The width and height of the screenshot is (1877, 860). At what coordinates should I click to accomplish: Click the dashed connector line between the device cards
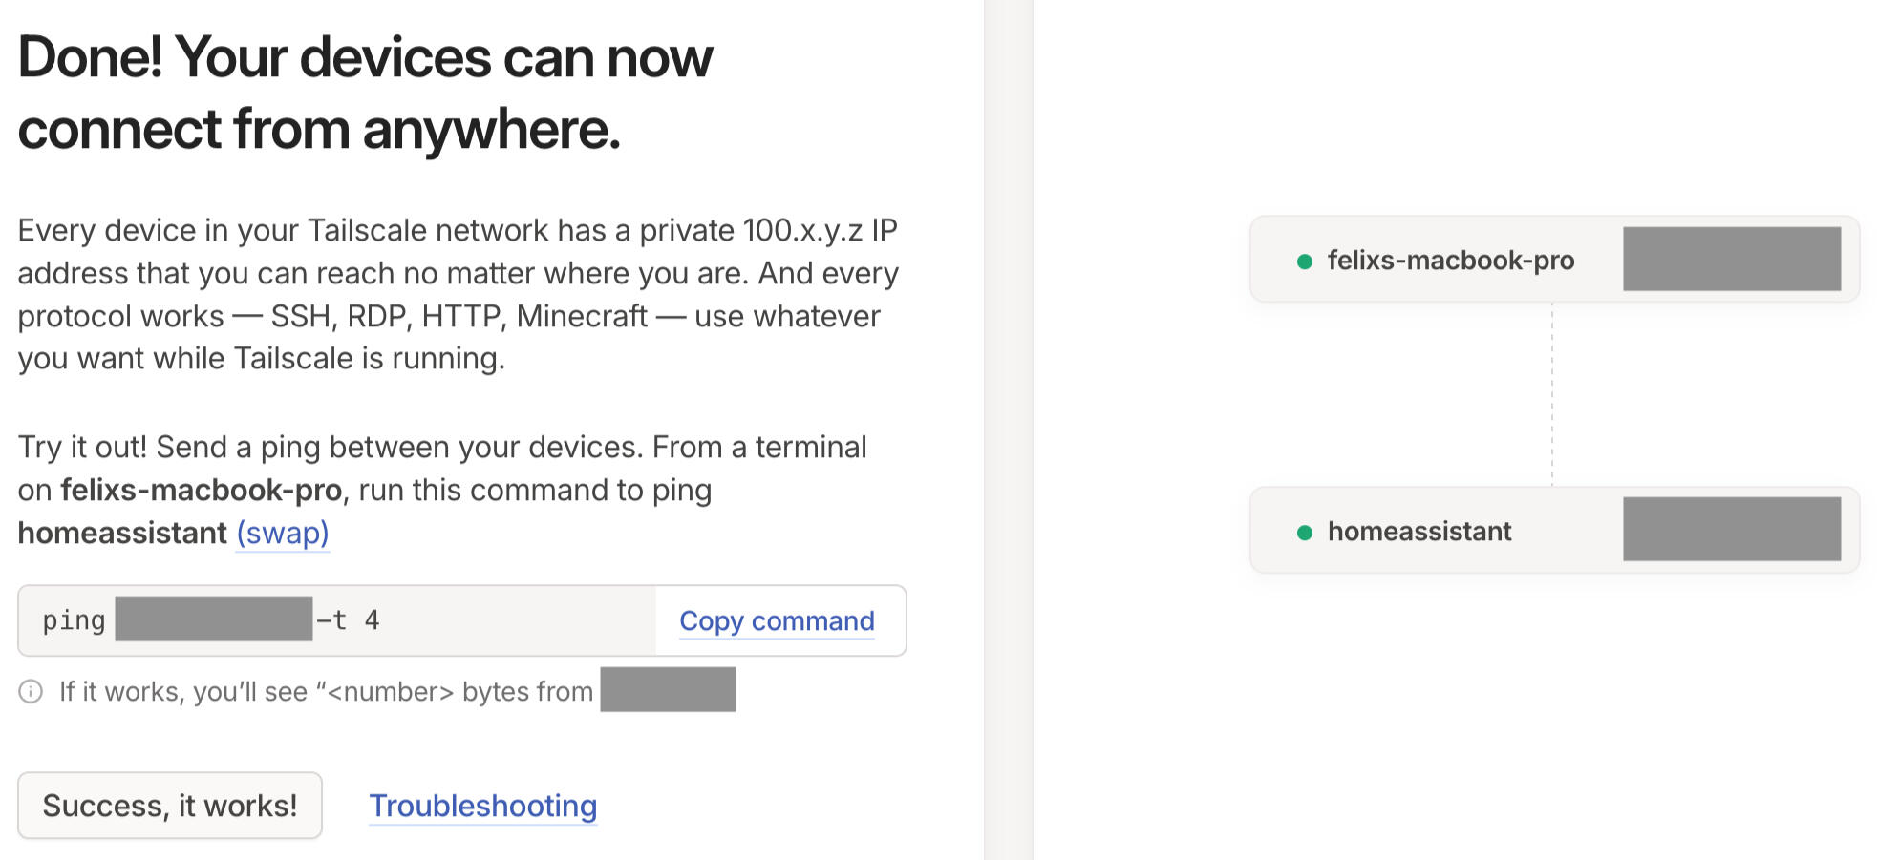click(x=1552, y=394)
